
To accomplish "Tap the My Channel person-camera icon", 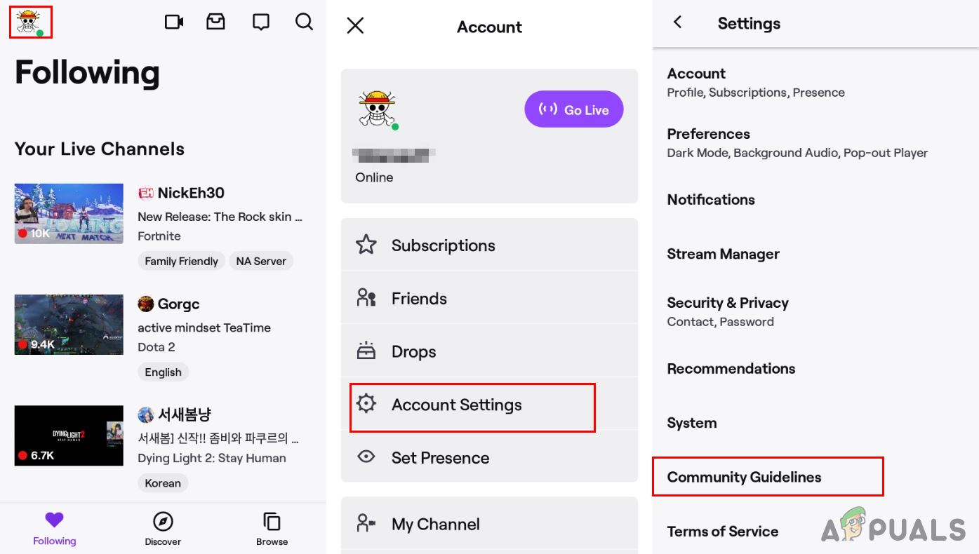I will coord(366,524).
